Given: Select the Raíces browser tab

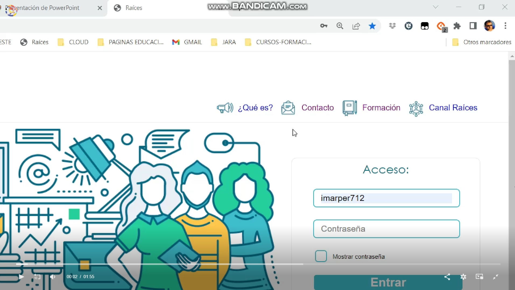Looking at the screenshot, I should point(167,8).
